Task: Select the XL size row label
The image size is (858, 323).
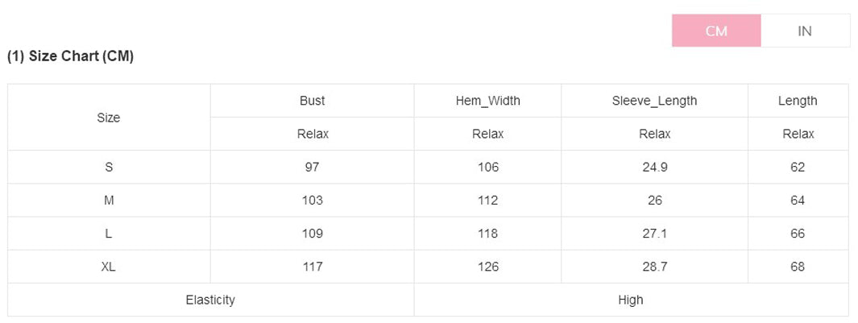Action: pyautogui.click(x=109, y=267)
